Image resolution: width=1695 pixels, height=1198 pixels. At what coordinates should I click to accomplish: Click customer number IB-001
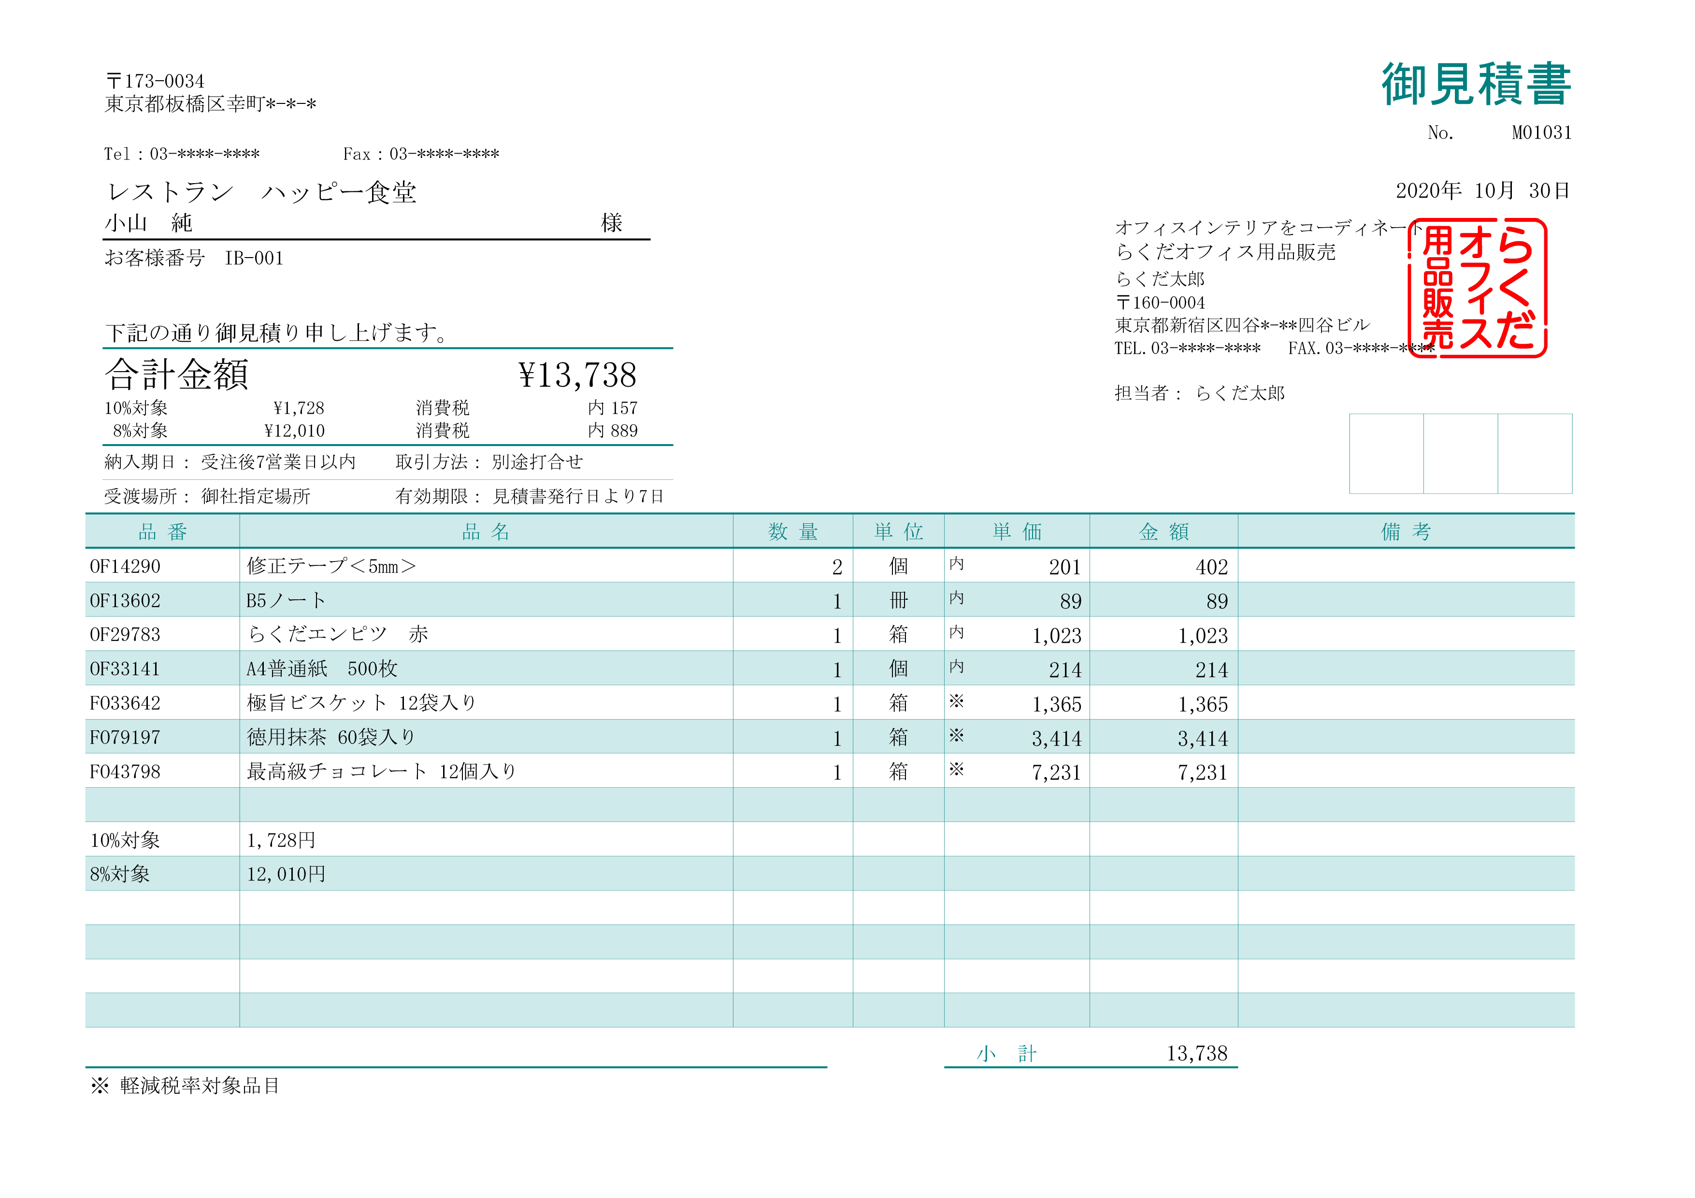coord(254,259)
